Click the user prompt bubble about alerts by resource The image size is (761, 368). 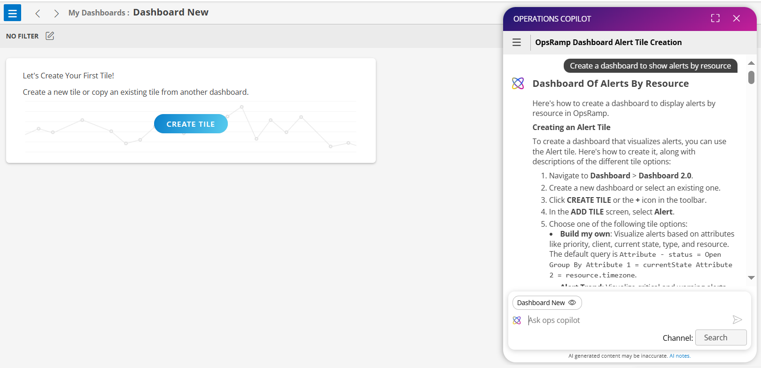pos(650,66)
